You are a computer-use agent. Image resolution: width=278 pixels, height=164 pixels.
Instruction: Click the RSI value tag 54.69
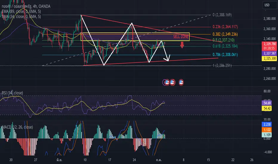point(267,103)
